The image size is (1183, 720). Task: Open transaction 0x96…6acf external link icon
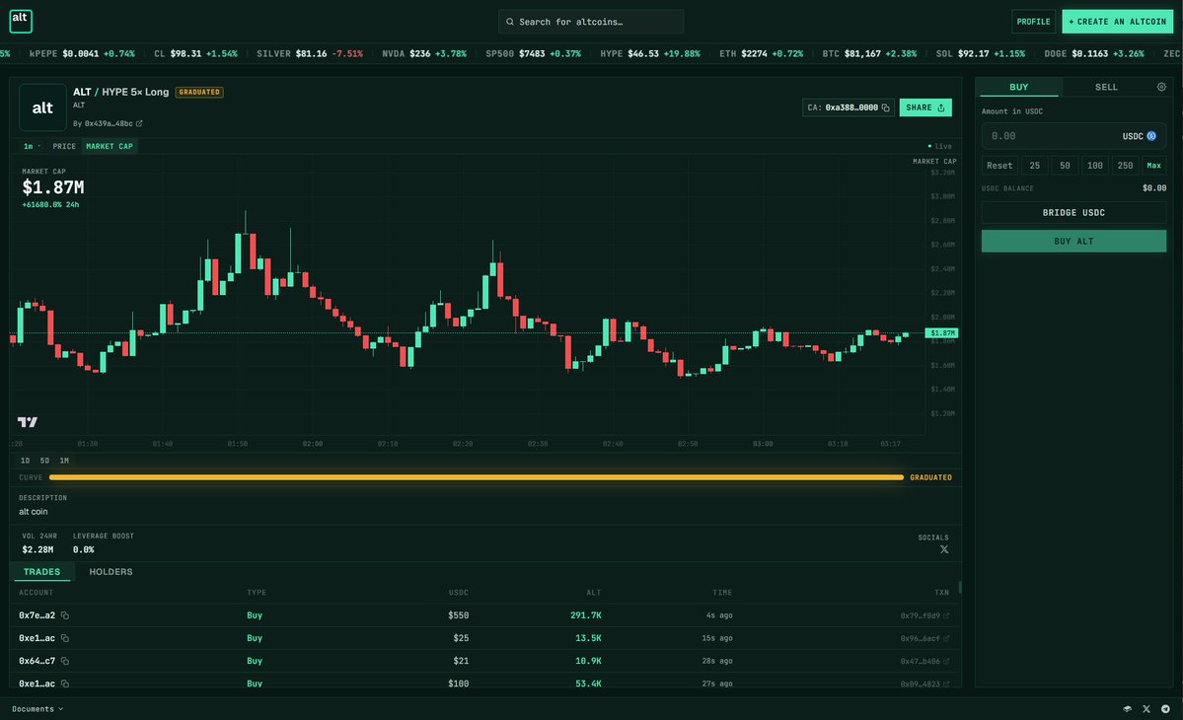[946, 638]
